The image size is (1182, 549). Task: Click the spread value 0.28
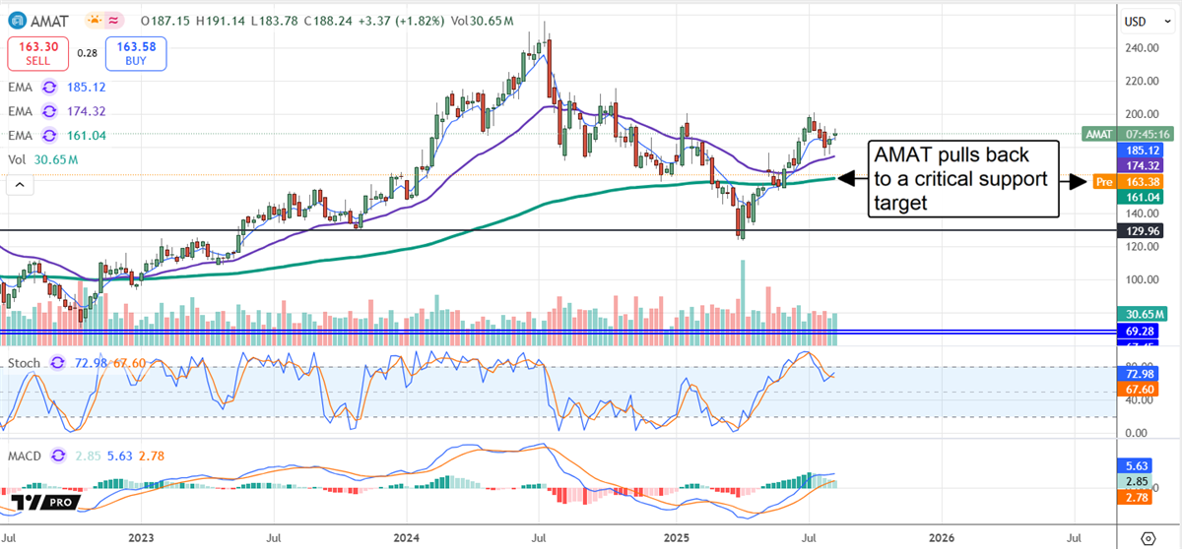pos(87,53)
